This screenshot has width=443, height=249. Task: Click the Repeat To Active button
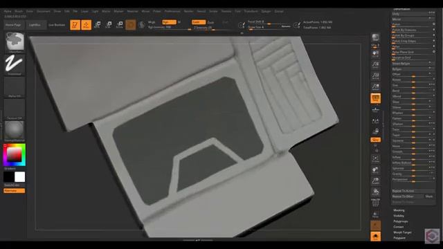click(x=413, y=191)
